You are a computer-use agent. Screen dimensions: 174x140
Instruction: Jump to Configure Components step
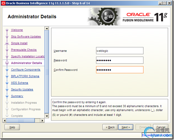[x=26, y=70]
